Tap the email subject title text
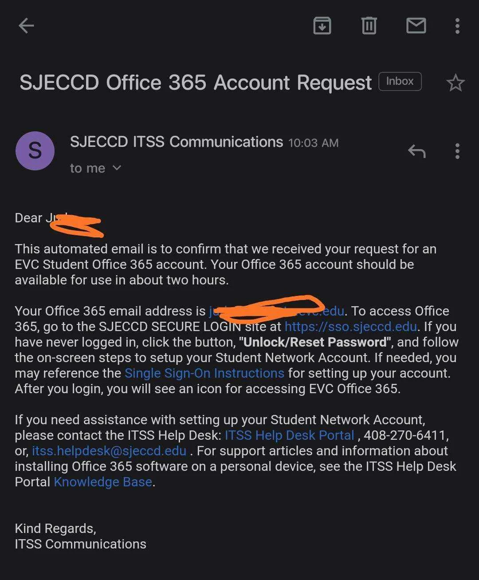479x580 pixels. point(196,83)
